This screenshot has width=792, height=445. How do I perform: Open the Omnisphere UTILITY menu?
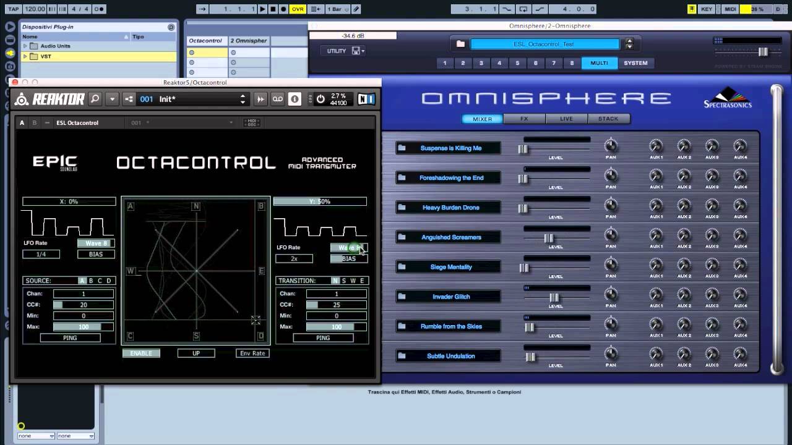(337, 51)
